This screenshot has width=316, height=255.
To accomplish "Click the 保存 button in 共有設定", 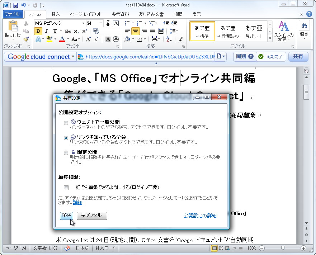I will coord(66,216).
